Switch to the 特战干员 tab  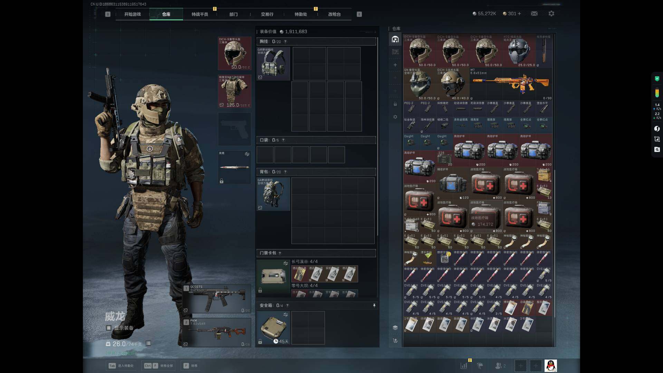200,14
